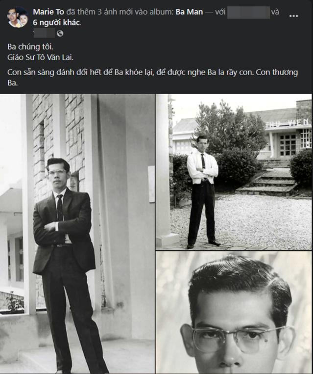This screenshot has height=374, width=313.
Task: Select the text Giáo Sư Tô Văn Lai
Action: coord(40,57)
